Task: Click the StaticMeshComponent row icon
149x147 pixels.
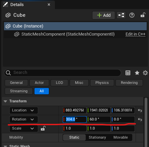Action: coord(17,34)
